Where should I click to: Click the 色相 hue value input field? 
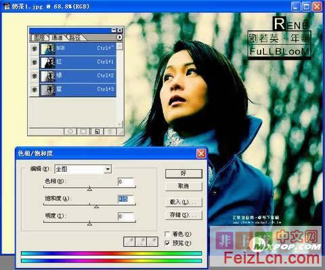tap(126, 182)
